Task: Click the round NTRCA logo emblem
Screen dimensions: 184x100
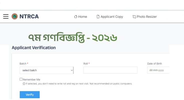Action: tap(15, 17)
